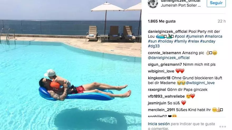Viewport: 232px width, 130px height.
Task: Open the Jumeirah Port Soller location link
Action: pyautogui.click(x=181, y=5)
